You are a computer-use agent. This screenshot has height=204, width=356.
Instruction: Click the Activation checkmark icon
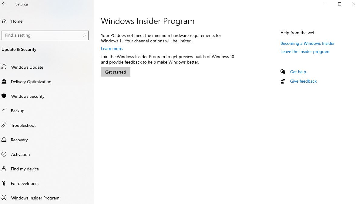click(4, 154)
